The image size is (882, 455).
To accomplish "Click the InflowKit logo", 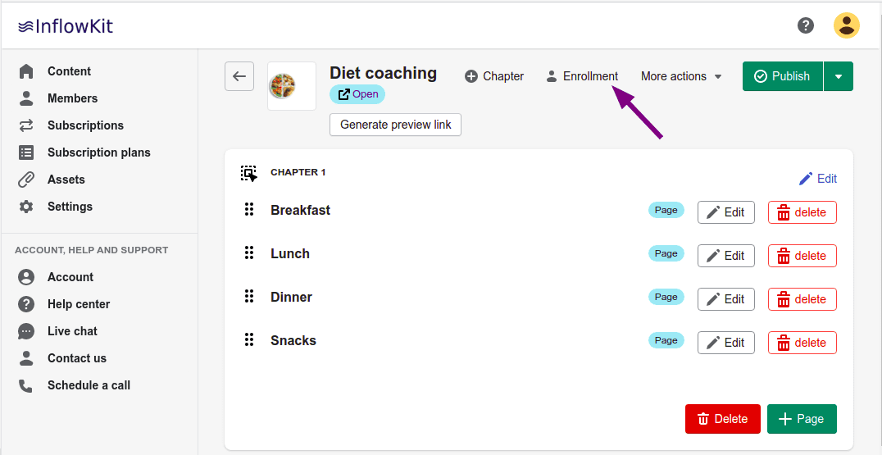I will pos(66,26).
